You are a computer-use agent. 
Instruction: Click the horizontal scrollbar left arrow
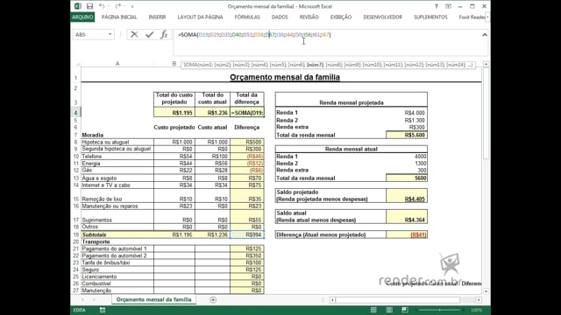tap(332, 299)
